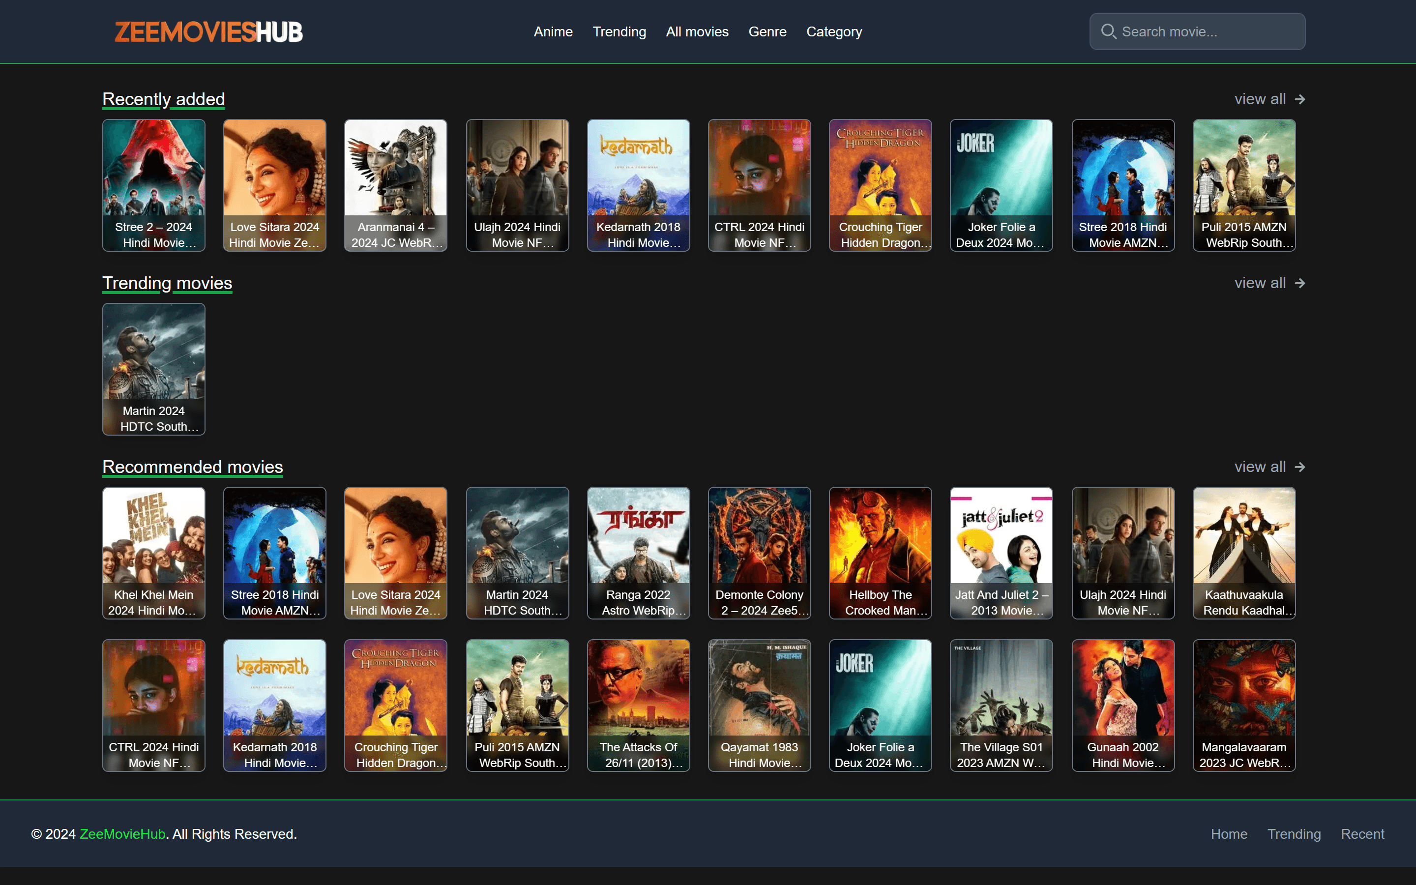Open the Martin 2024 poster under Trending movies

click(x=153, y=369)
